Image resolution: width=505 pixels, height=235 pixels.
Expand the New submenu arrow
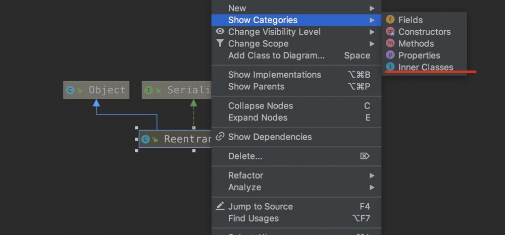point(372,8)
